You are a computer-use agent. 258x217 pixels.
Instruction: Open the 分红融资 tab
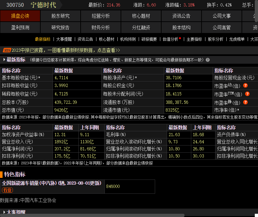click(141, 27)
